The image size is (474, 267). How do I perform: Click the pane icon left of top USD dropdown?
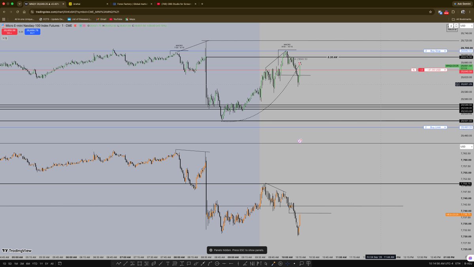pos(456,26)
